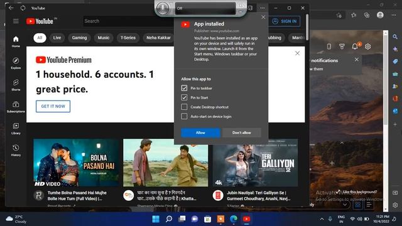Screen dimensions: 402x226
Task: Open Edge profile avatar
Action: (380, 15)
